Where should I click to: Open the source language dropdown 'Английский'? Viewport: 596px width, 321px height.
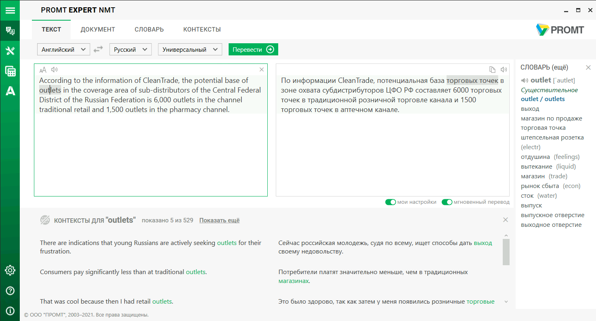(x=63, y=49)
